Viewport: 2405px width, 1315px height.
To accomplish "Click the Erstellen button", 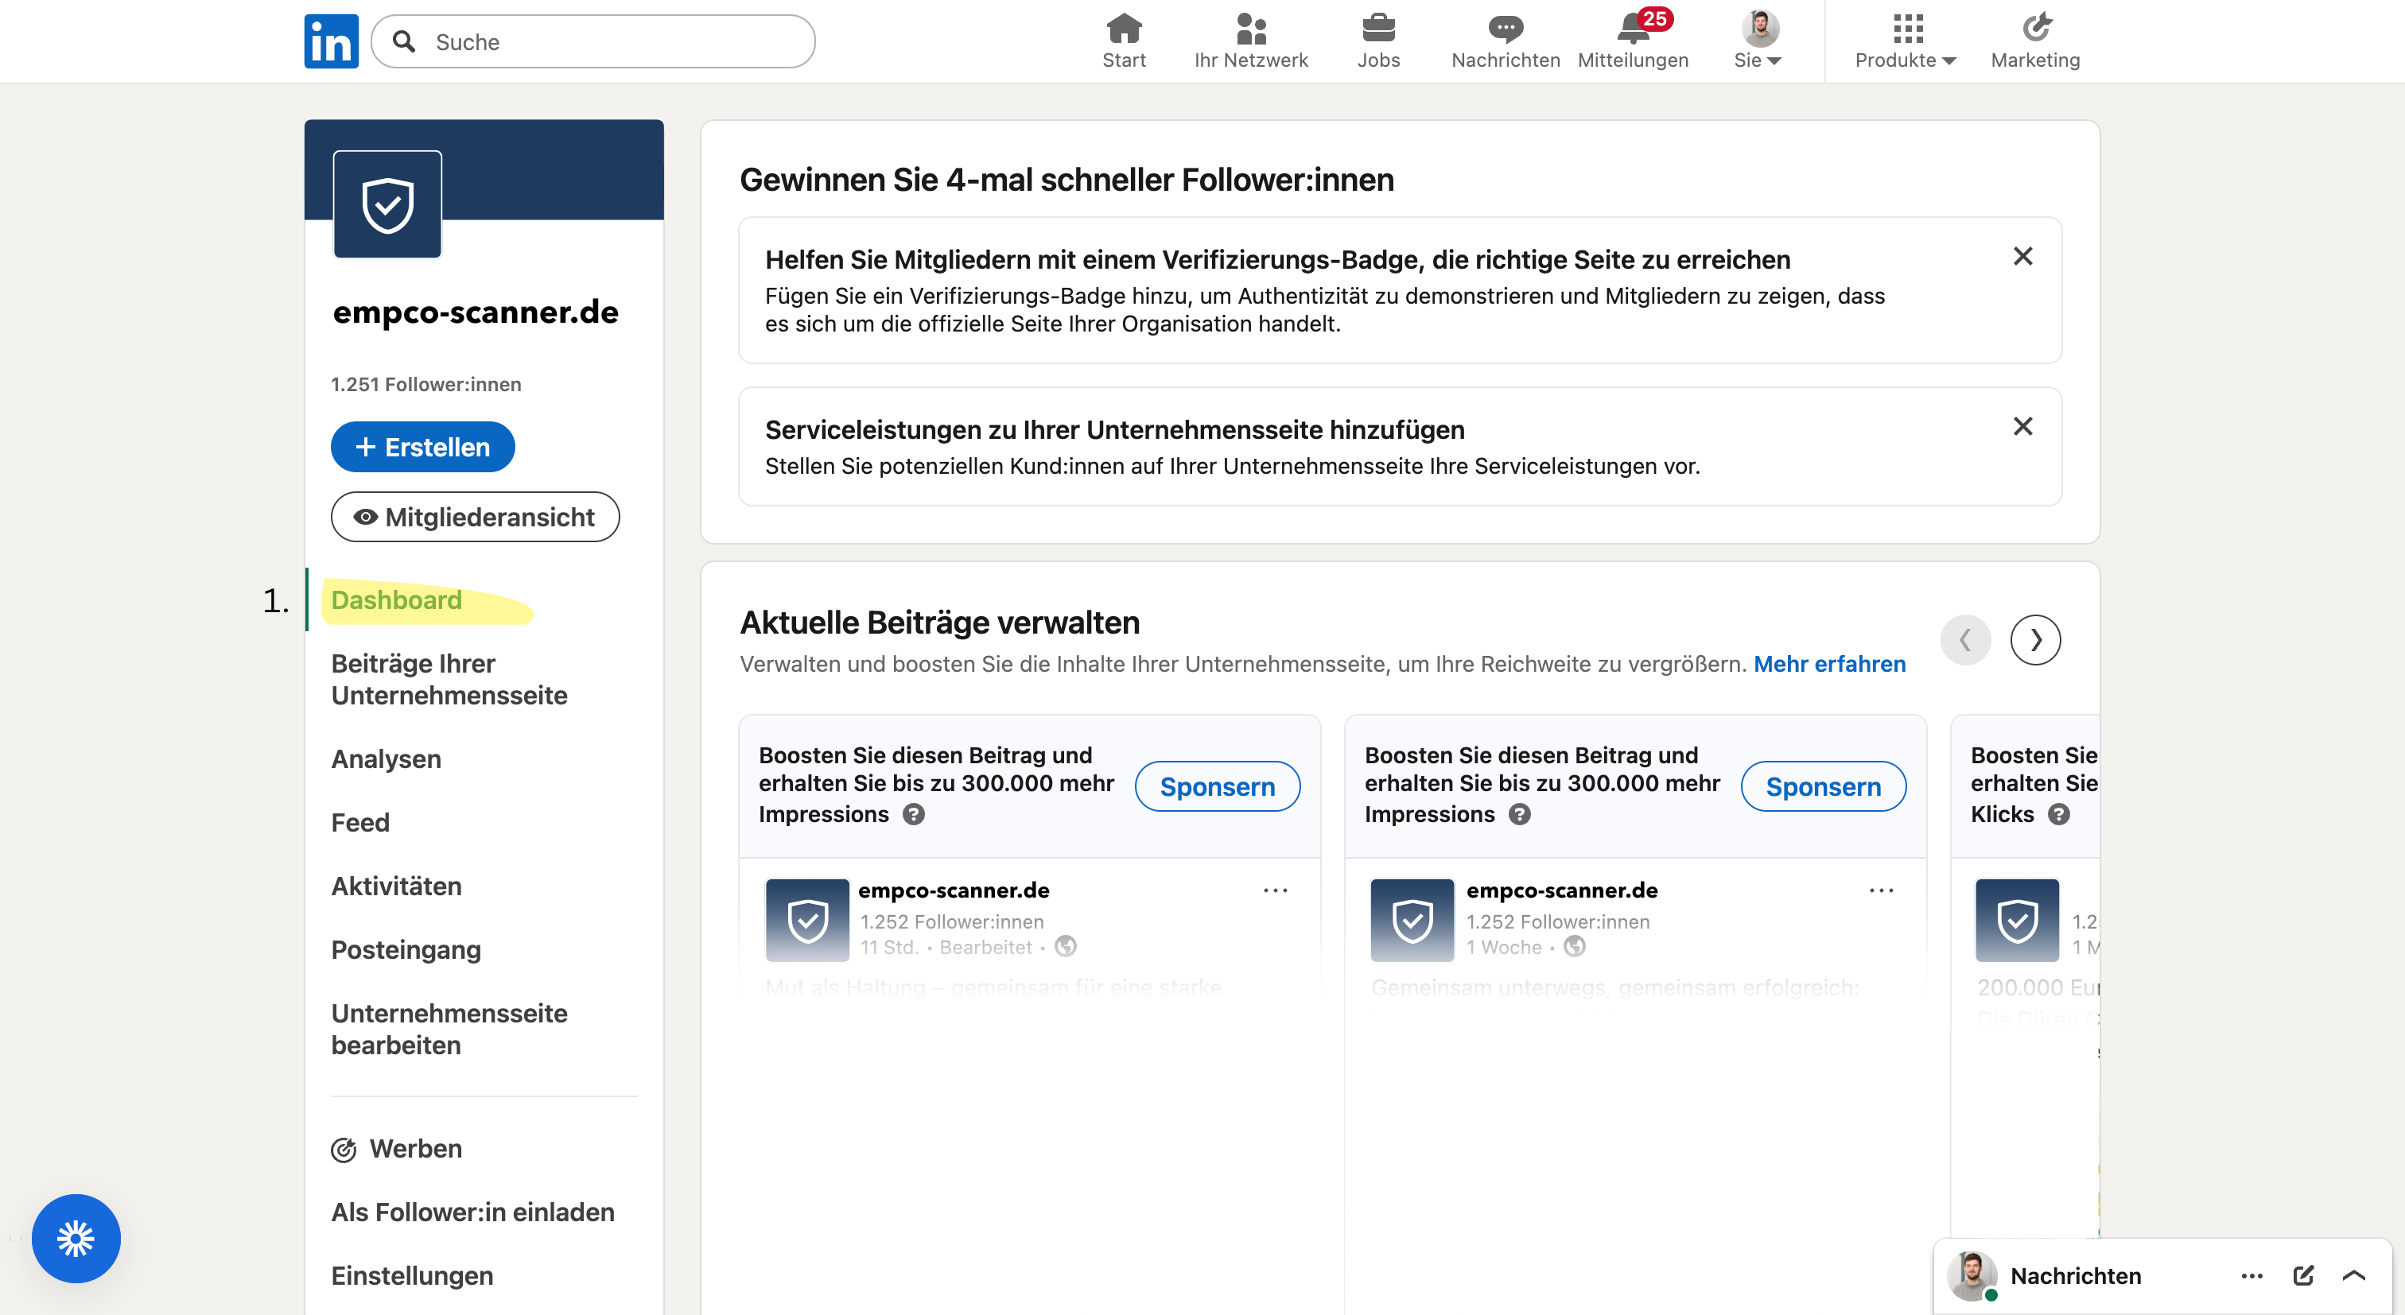I will pyautogui.click(x=422, y=447).
